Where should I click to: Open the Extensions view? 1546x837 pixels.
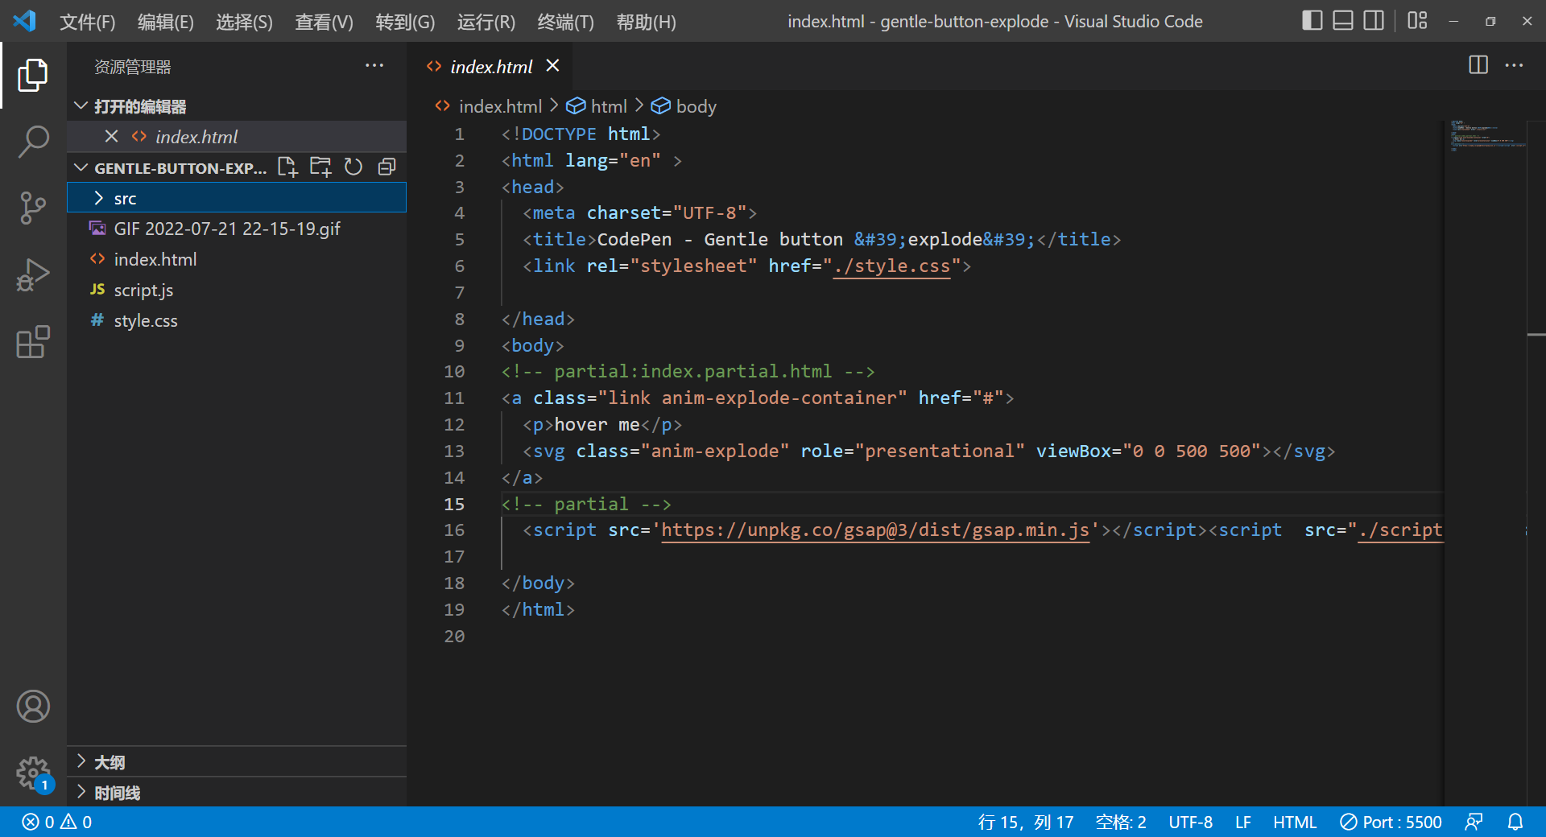[x=33, y=342]
